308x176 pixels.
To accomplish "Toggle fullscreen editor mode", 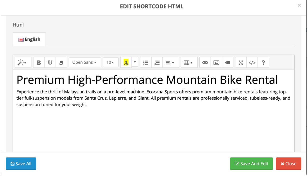I will click(241, 63).
